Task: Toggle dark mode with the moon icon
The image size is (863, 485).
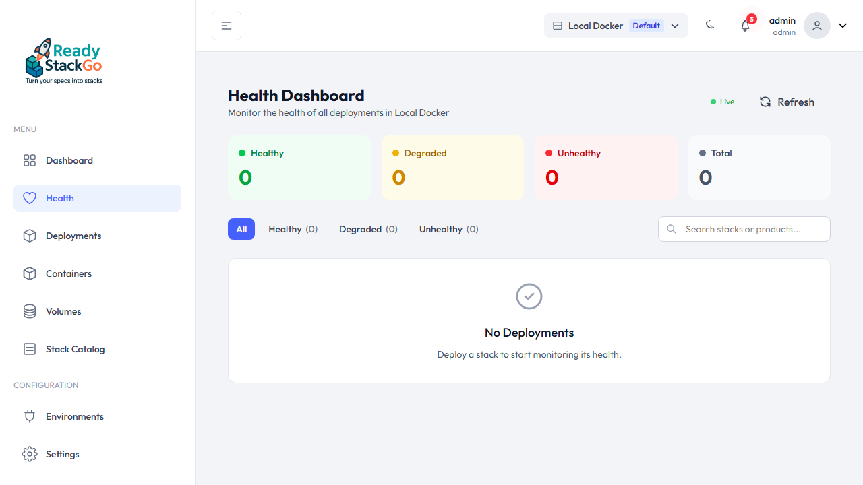Action: click(710, 24)
